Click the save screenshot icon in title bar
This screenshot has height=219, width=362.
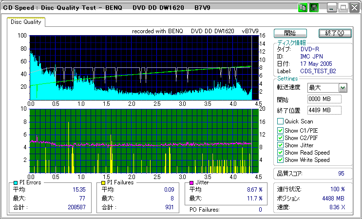314,8
